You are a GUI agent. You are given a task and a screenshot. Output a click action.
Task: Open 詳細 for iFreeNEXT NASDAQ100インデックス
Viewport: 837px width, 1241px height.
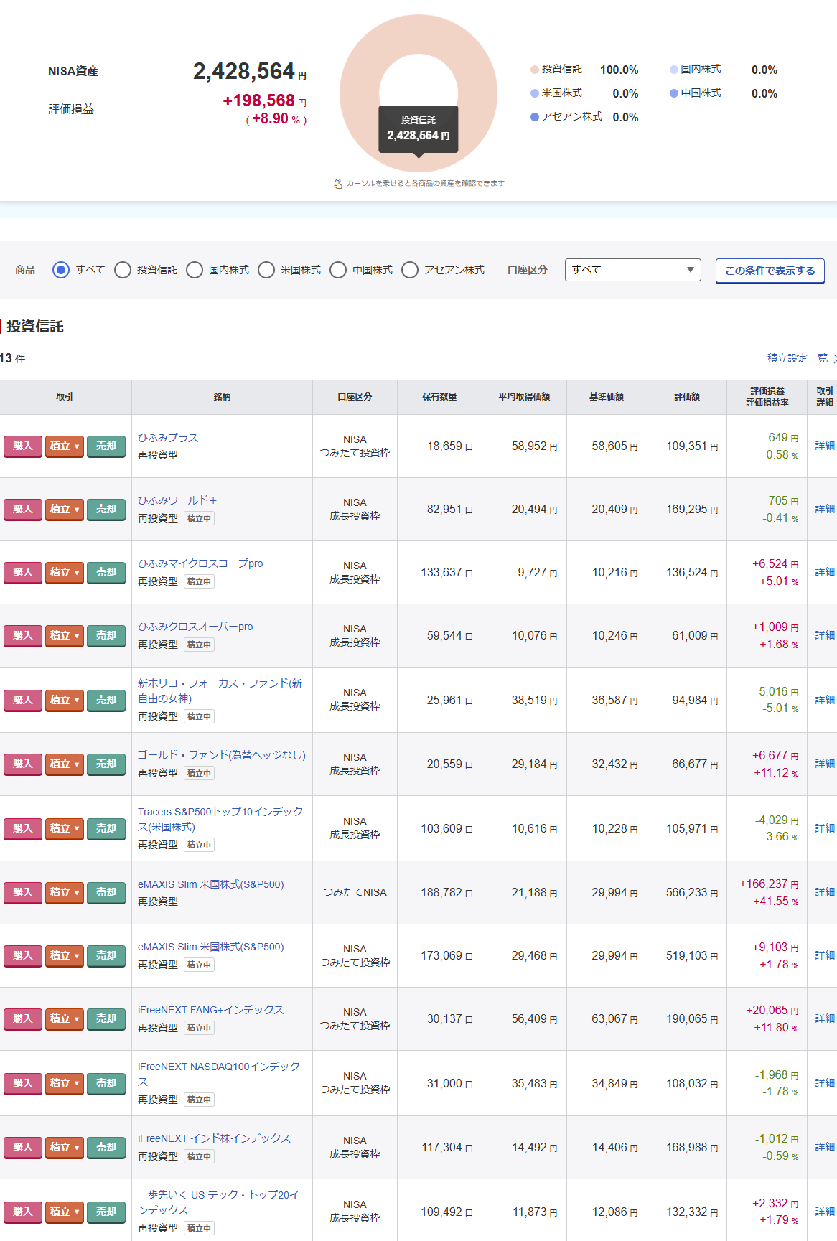[x=824, y=1083]
